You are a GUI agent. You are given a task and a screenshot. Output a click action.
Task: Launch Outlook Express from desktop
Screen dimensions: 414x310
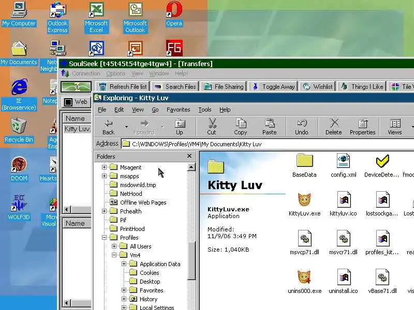point(57,17)
